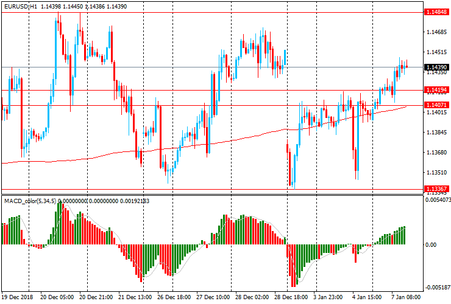Select the 28 Dec 18:00 time label
Screen dimensions: 451x304
pyautogui.click(x=291, y=297)
